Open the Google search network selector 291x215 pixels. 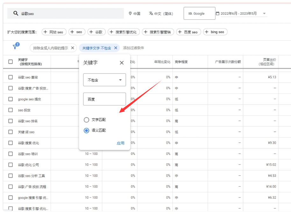point(199,13)
